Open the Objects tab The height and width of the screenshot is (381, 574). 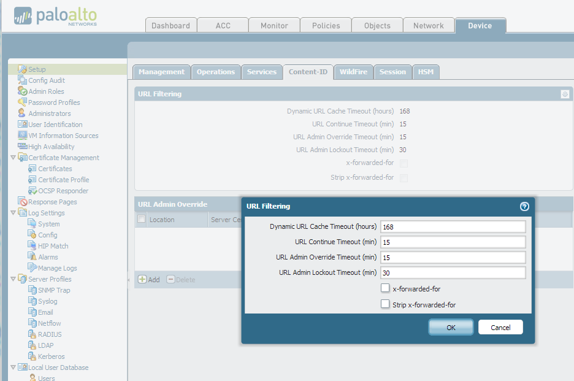pos(377,25)
